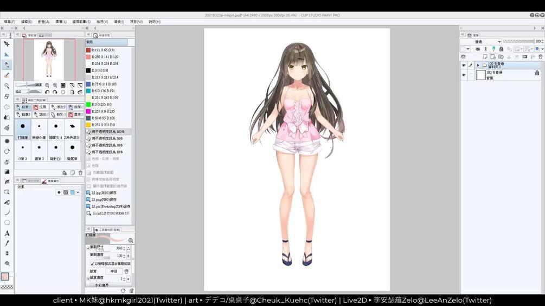Click zoom in icon in Navigator panel
The image size is (545, 306).
coord(55,85)
